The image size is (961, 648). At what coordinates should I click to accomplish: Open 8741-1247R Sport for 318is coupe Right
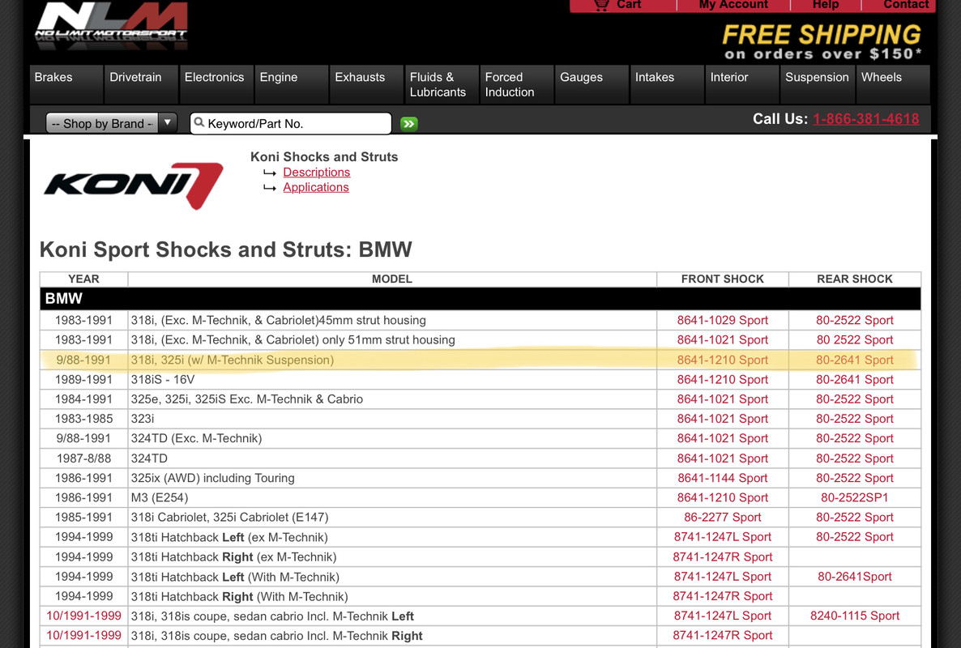click(722, 636)
